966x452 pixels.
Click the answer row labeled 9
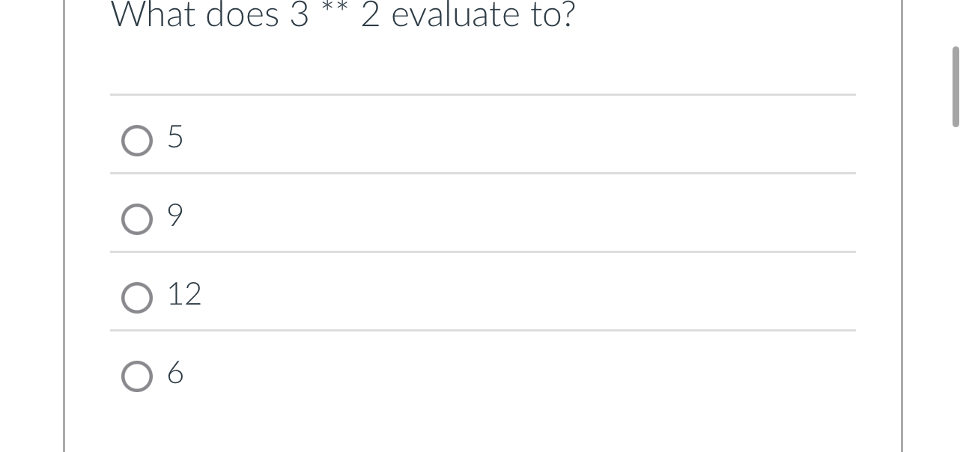click(x=374, y=217)
